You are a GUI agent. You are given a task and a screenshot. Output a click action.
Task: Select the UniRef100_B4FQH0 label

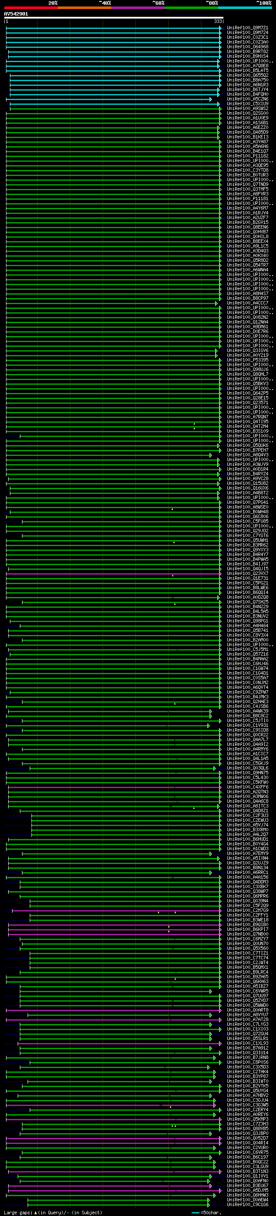coord(248,94)
